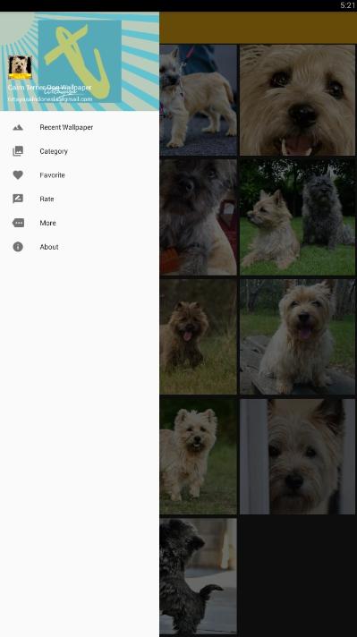This screenshot has height=637, width=357.
Task: Click the pencil icon beside Rate
Action: [18, 199]
